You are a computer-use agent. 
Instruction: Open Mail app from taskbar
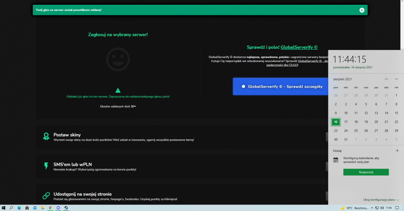pyautogui.click(x=35, y=208)
